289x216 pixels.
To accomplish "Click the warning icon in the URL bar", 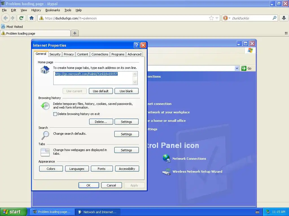I will 41,18.
